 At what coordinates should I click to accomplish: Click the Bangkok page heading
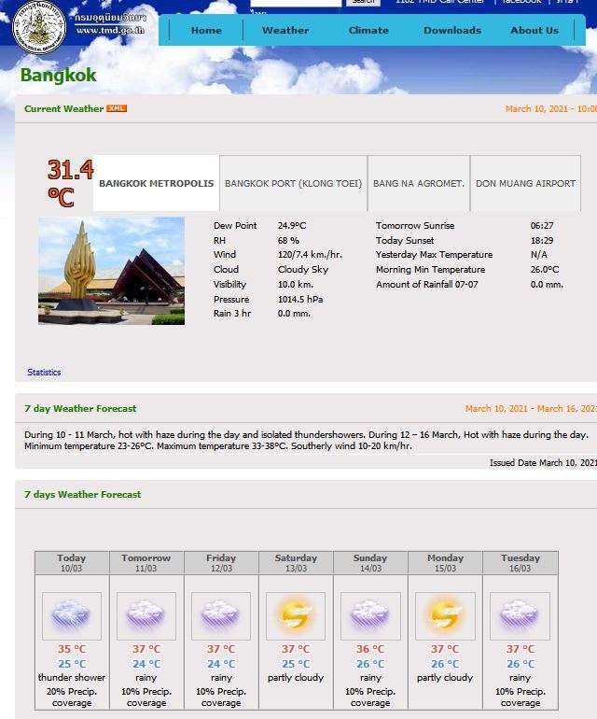pos(58,76)
